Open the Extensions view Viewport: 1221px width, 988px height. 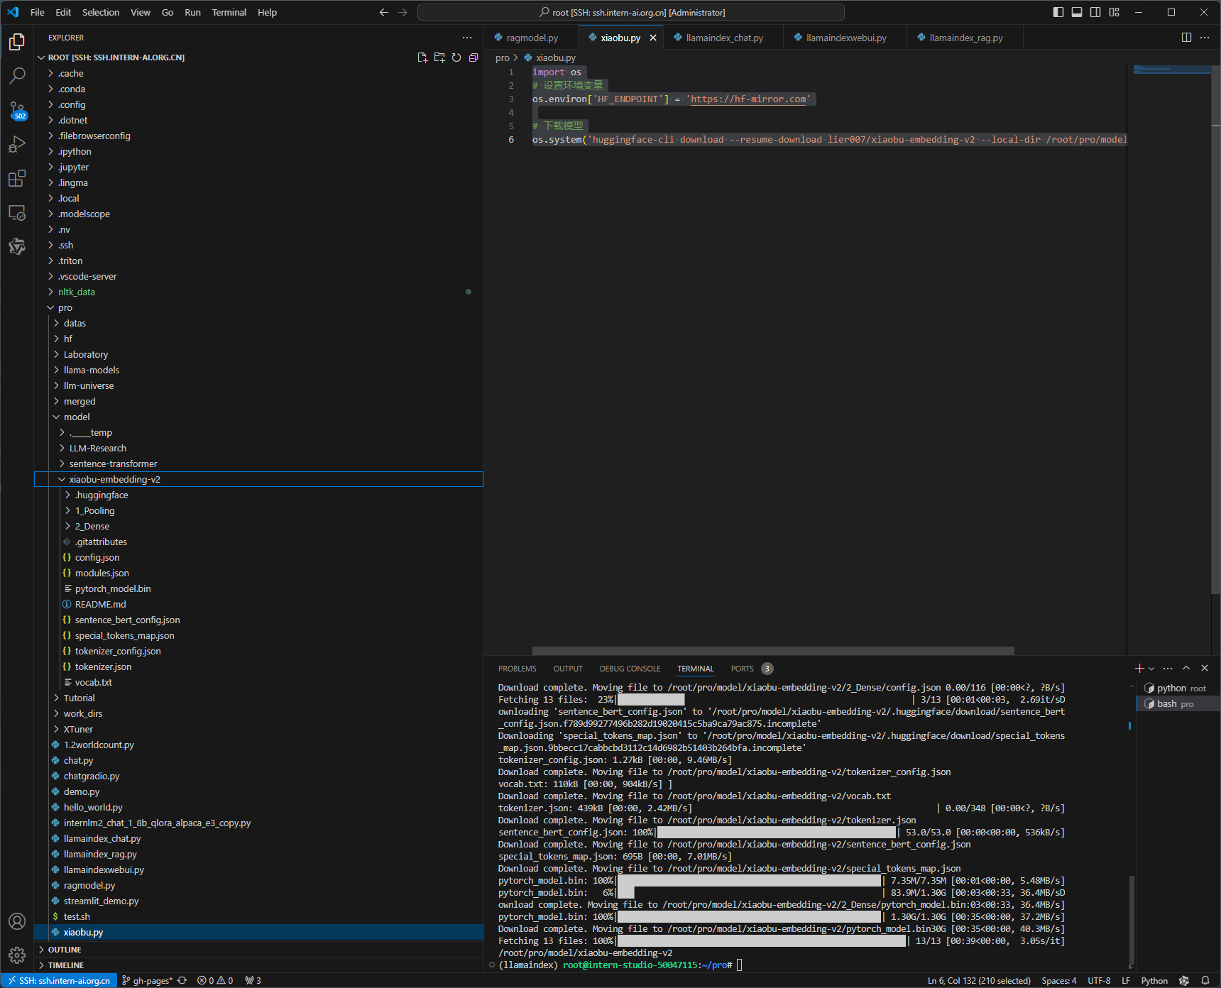(17, 178)
